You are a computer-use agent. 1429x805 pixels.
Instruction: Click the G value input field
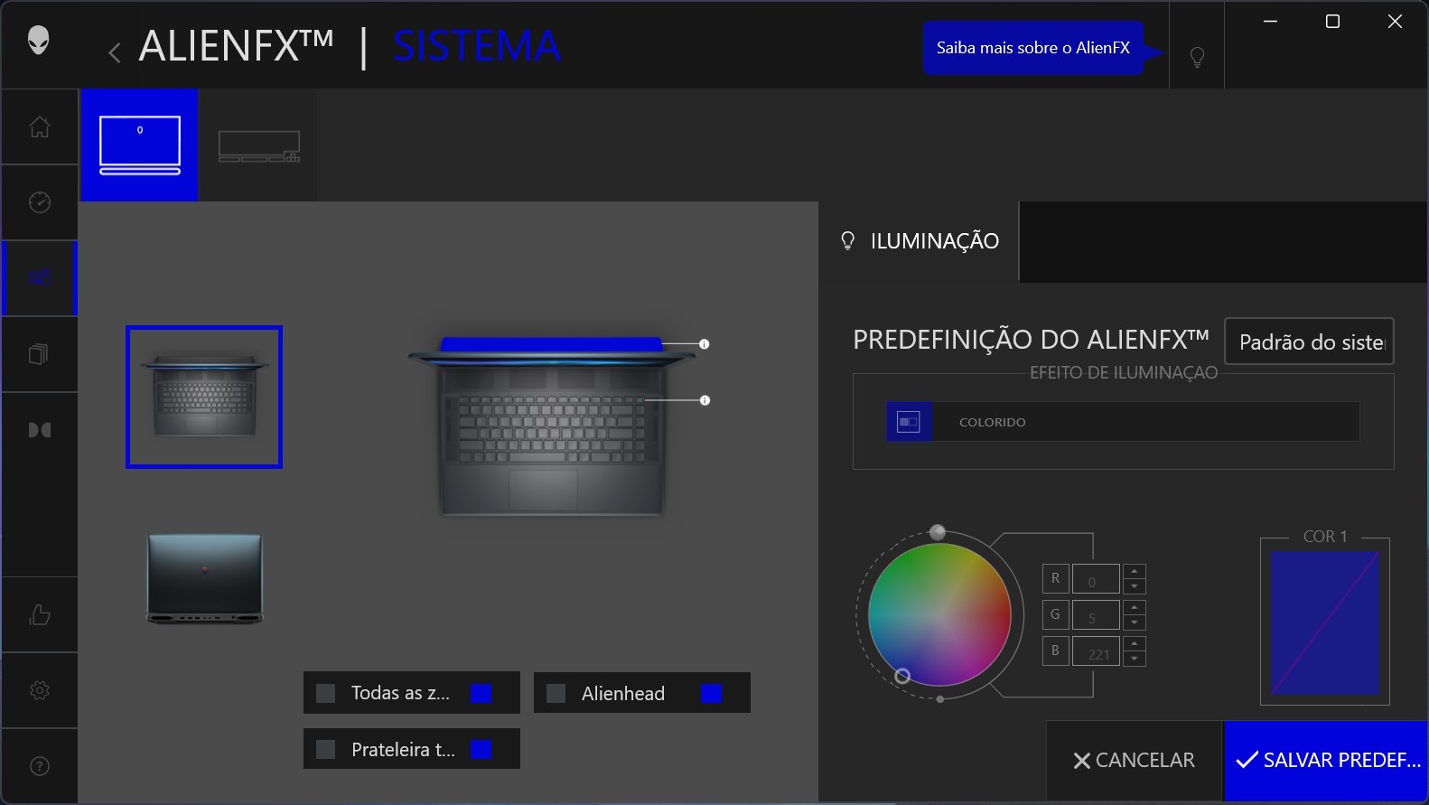tap(1096, 614)
